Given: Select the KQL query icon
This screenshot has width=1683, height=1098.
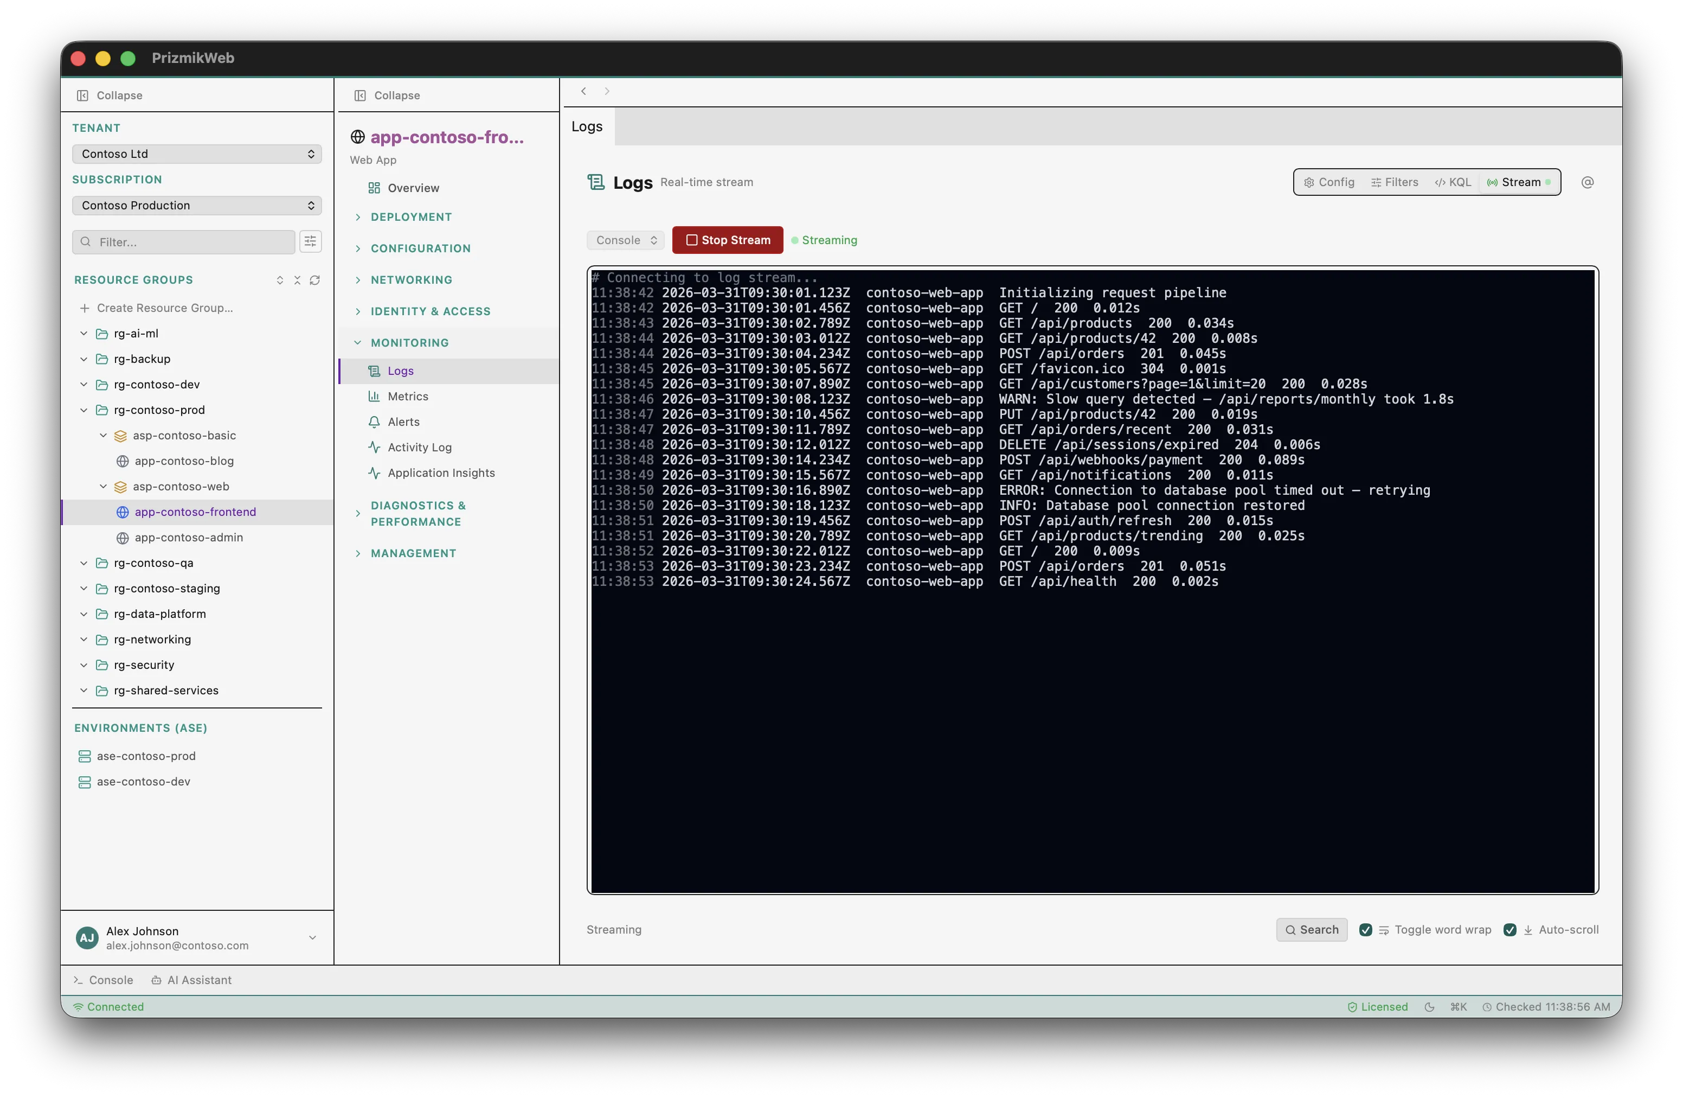Looking at the screenshot, I should 1440,182.
